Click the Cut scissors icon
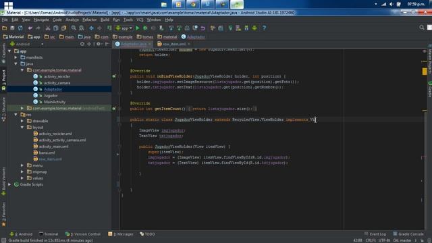 [x=48, y=28]
